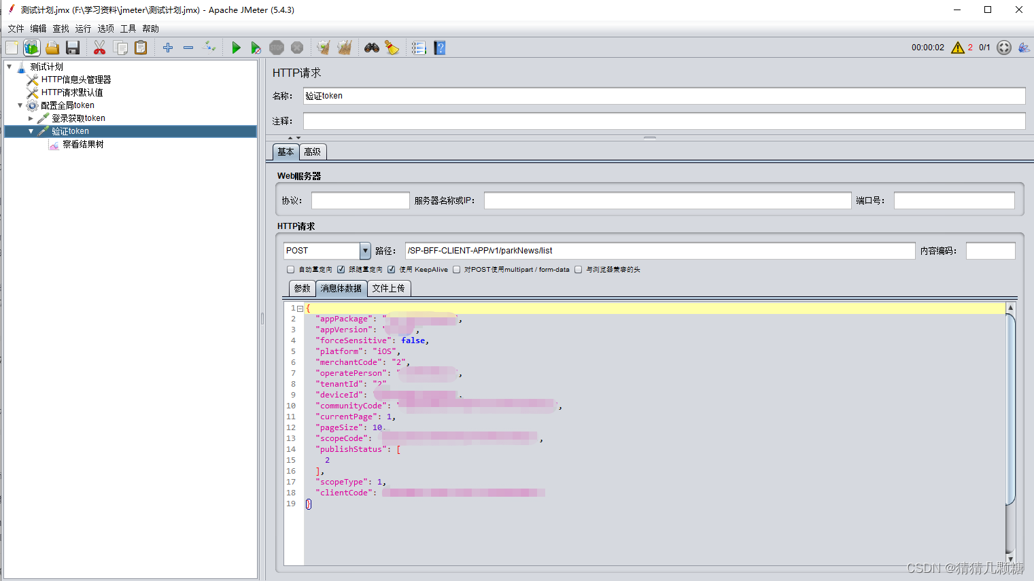This screenshot has width=1034, height=581.
Task: Click the 内容编码 encoding field
Action: point(990,251)
